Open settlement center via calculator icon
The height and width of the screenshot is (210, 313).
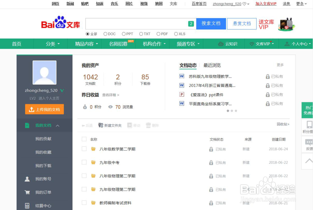click(27, 206)
